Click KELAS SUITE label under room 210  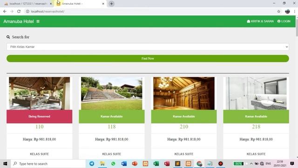[x=184, y=154]
